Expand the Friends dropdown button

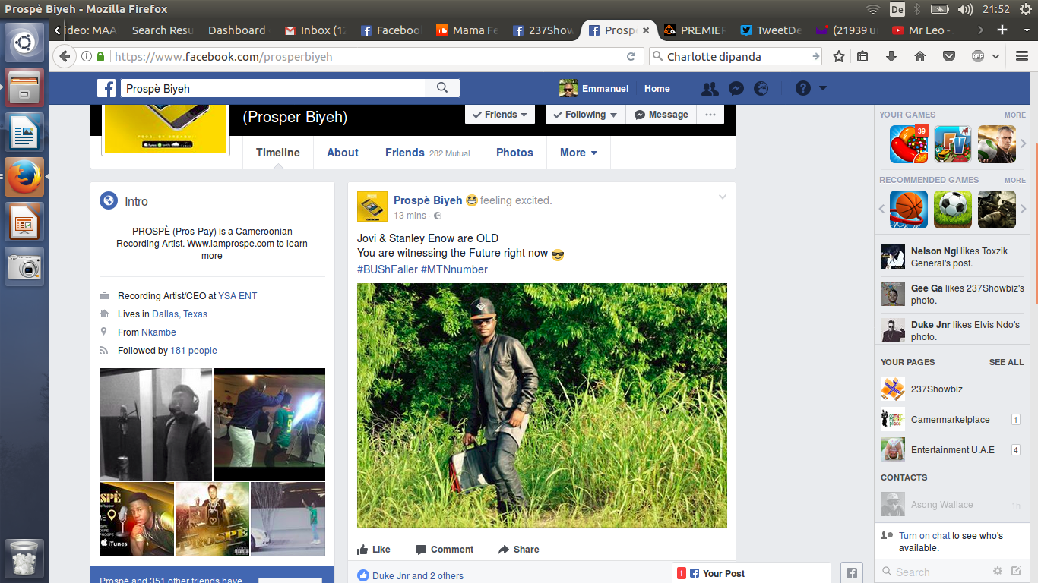[500, 115]
